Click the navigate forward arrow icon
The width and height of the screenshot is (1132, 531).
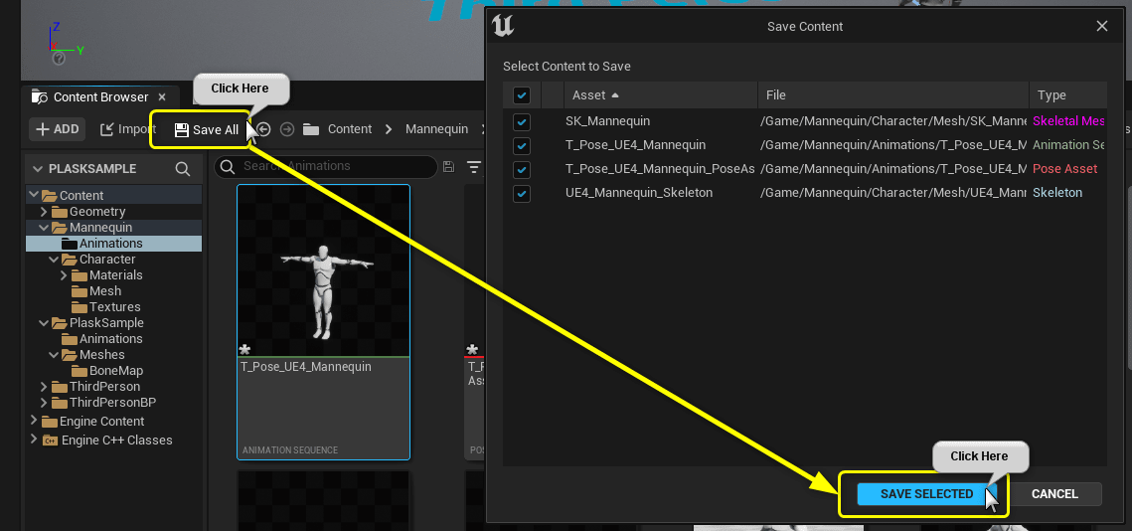coord(287,129)
